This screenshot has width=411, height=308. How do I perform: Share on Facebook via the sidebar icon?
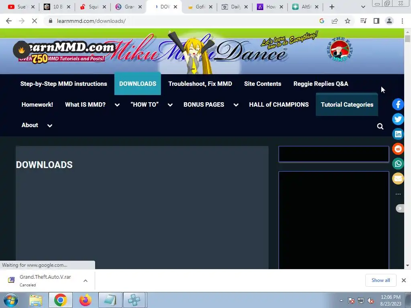[398, 104]
